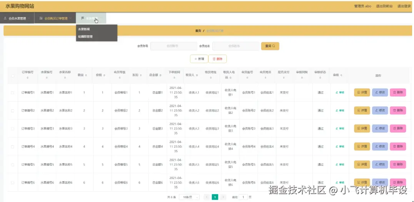Click the 删除 batch delete button above table
This screenshot has width=414, height=202.
pos(217,59)
